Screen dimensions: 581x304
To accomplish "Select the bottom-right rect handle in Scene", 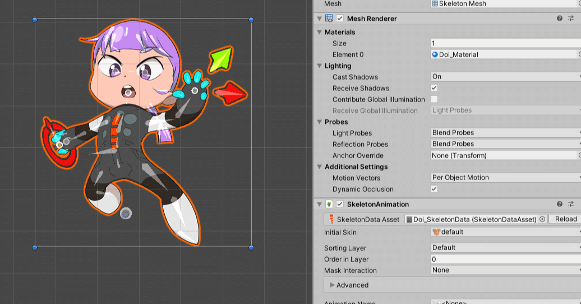I will (251, 248).
